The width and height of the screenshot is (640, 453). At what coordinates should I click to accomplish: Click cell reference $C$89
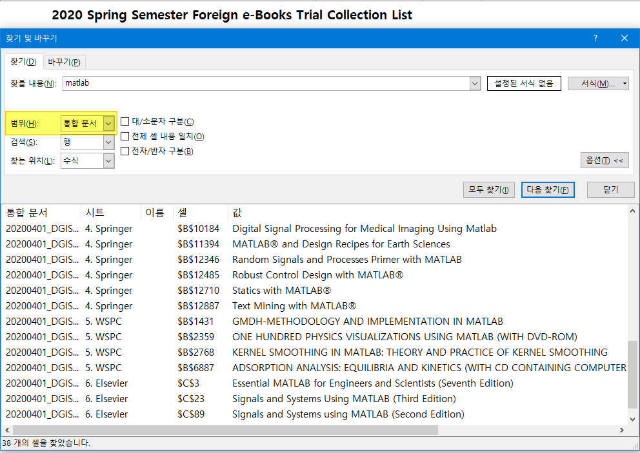click(x=191, y=415)
